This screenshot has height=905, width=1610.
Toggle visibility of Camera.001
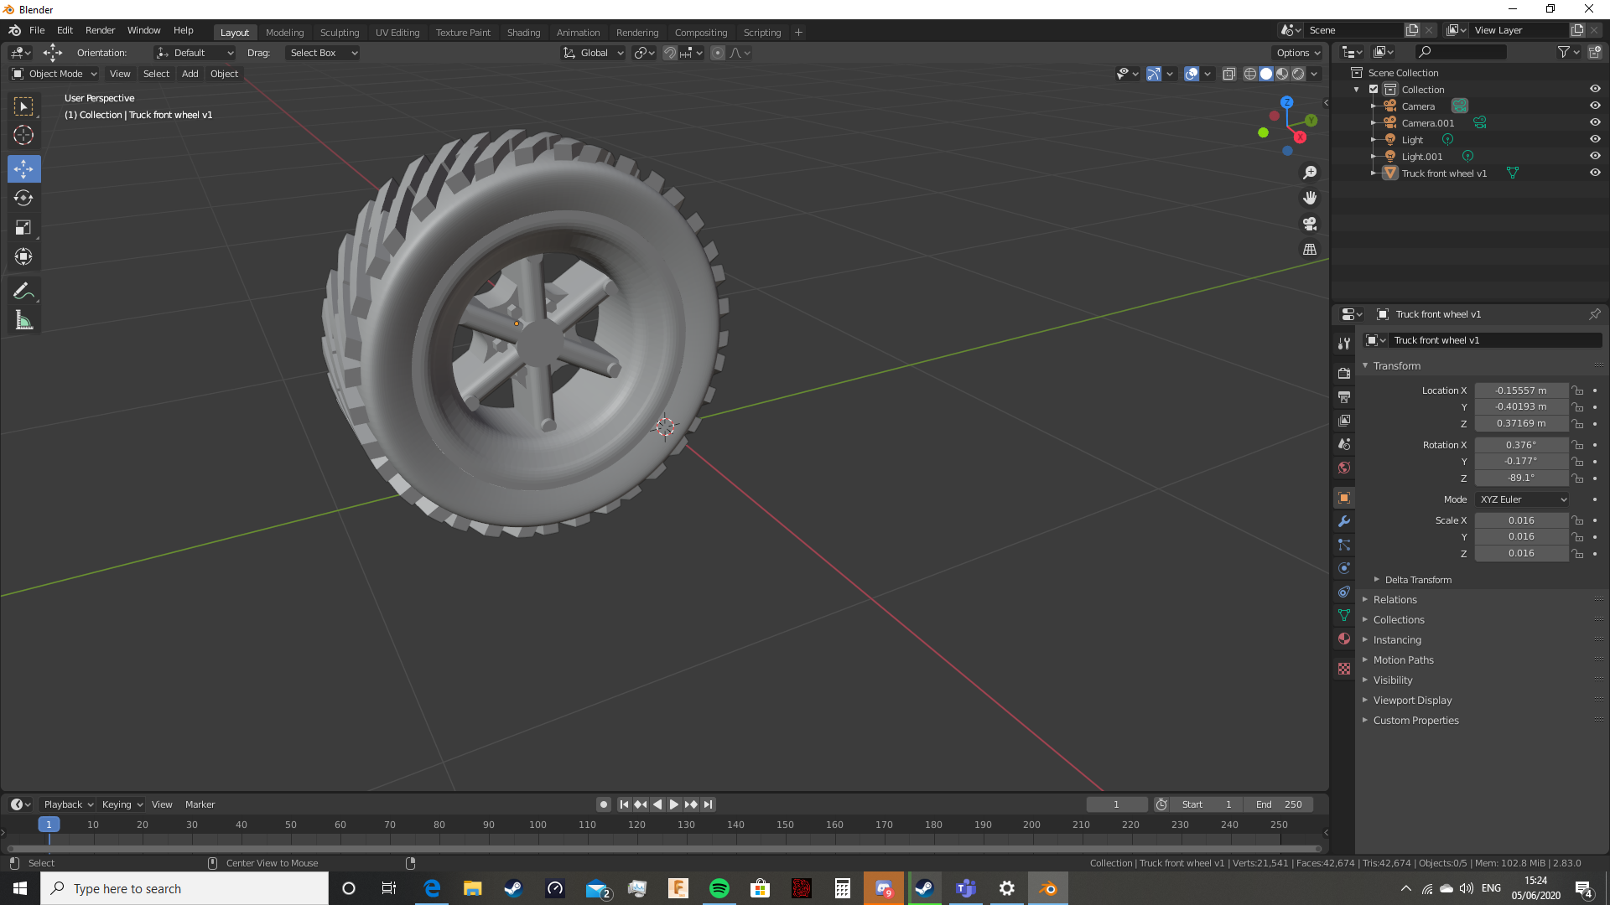(x=1595, y=122)
